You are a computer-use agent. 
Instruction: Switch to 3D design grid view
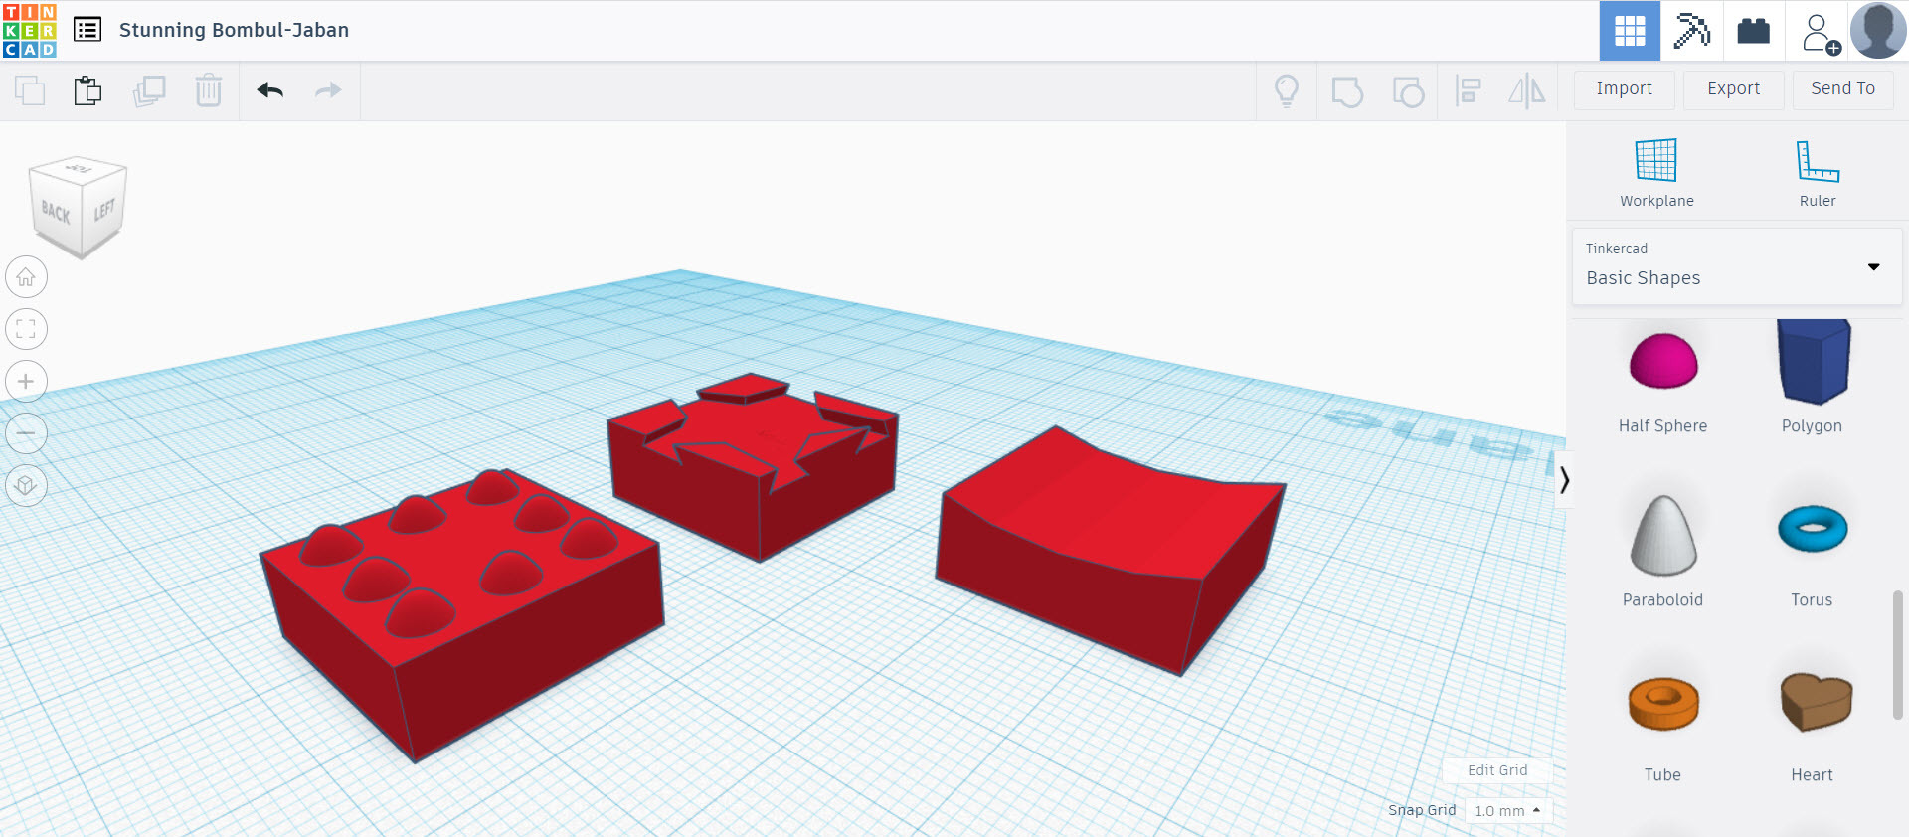click(x=1630, y=31)
